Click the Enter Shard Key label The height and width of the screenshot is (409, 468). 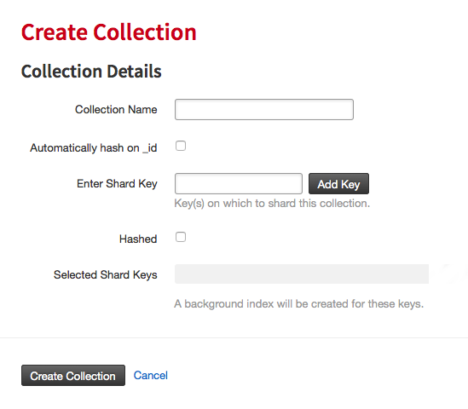click(117, 184)
